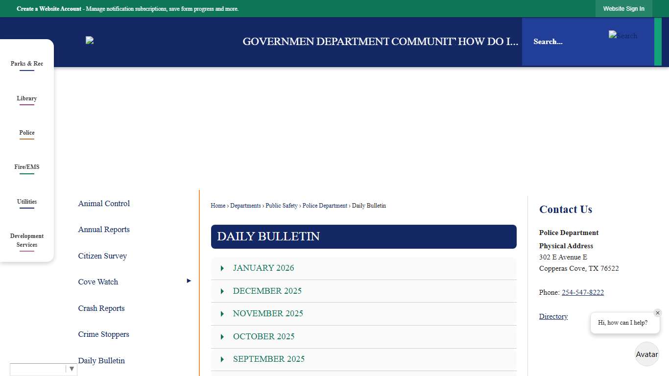Image resolution: width=669 pixels, height=376 pixels.
Task: Open the Directory link
Action: point(553,316)
